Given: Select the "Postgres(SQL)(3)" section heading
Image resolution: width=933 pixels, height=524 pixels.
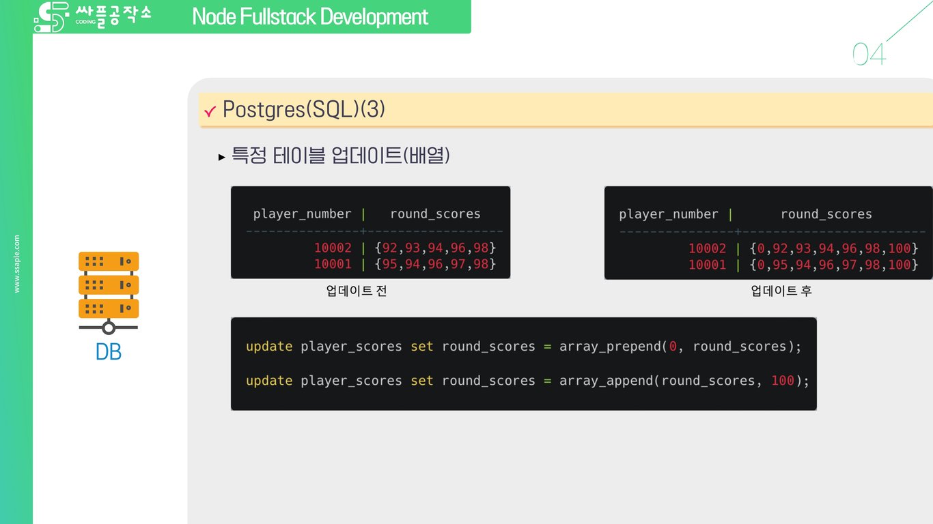Looking at the screenshot, I should tap(304, 109).
